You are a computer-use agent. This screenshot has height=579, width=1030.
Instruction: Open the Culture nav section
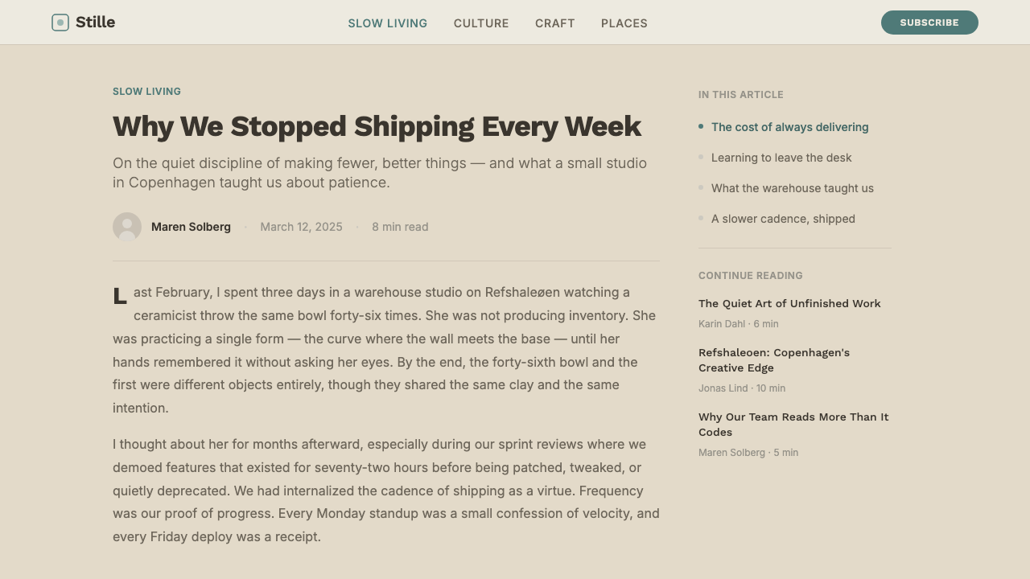[481, 23]
